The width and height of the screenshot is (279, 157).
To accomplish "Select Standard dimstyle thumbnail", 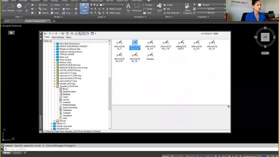I will click(x=150, y=56).
